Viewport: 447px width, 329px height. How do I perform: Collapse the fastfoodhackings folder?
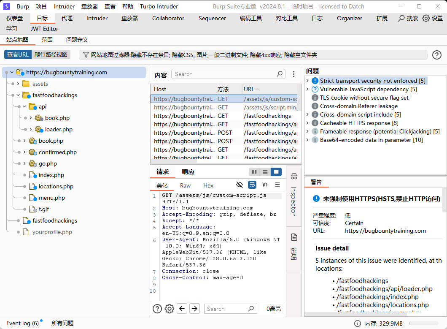(x=18, y=95)
